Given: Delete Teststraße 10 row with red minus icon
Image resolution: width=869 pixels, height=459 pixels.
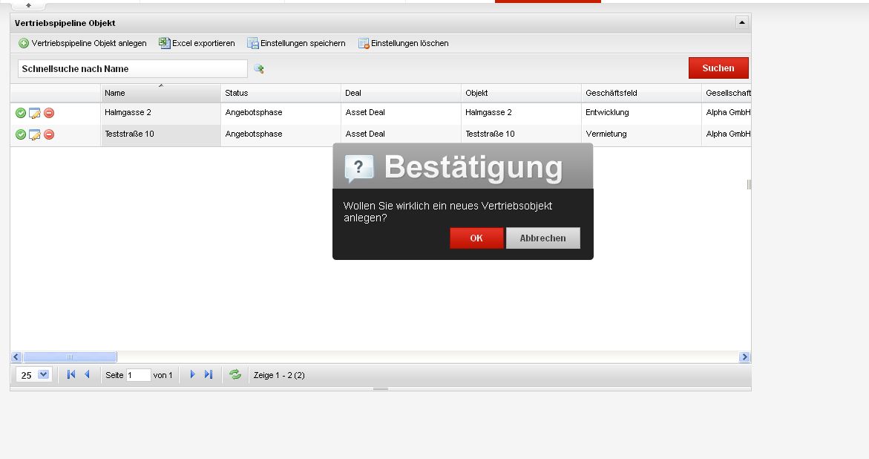Looking at the screenshot, I should 49,134.
